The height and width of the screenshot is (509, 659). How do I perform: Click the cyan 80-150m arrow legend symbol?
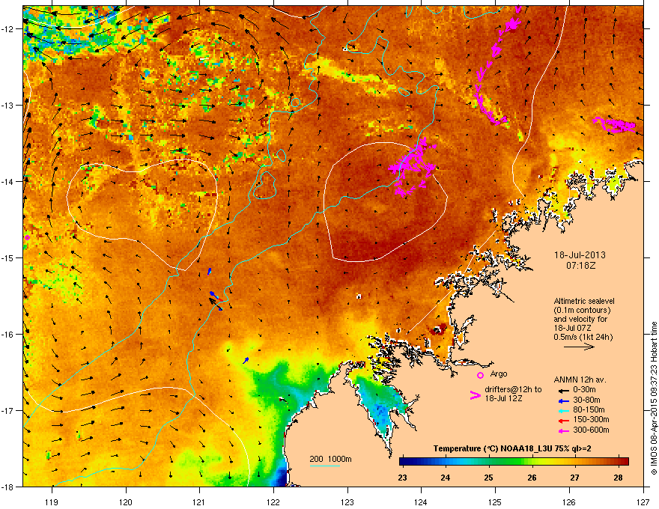point(564,410)
